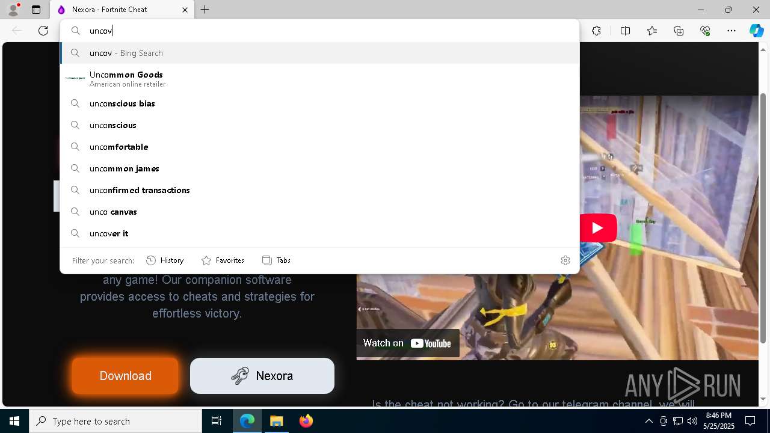Open the notification center icon

tap(750, 421)
